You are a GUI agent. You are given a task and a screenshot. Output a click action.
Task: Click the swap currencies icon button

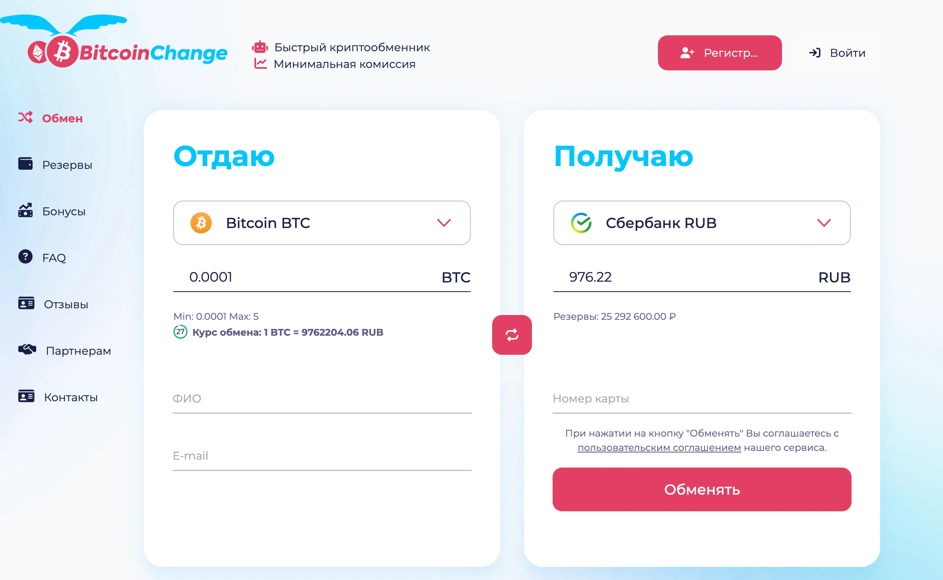tap(512, 334)
